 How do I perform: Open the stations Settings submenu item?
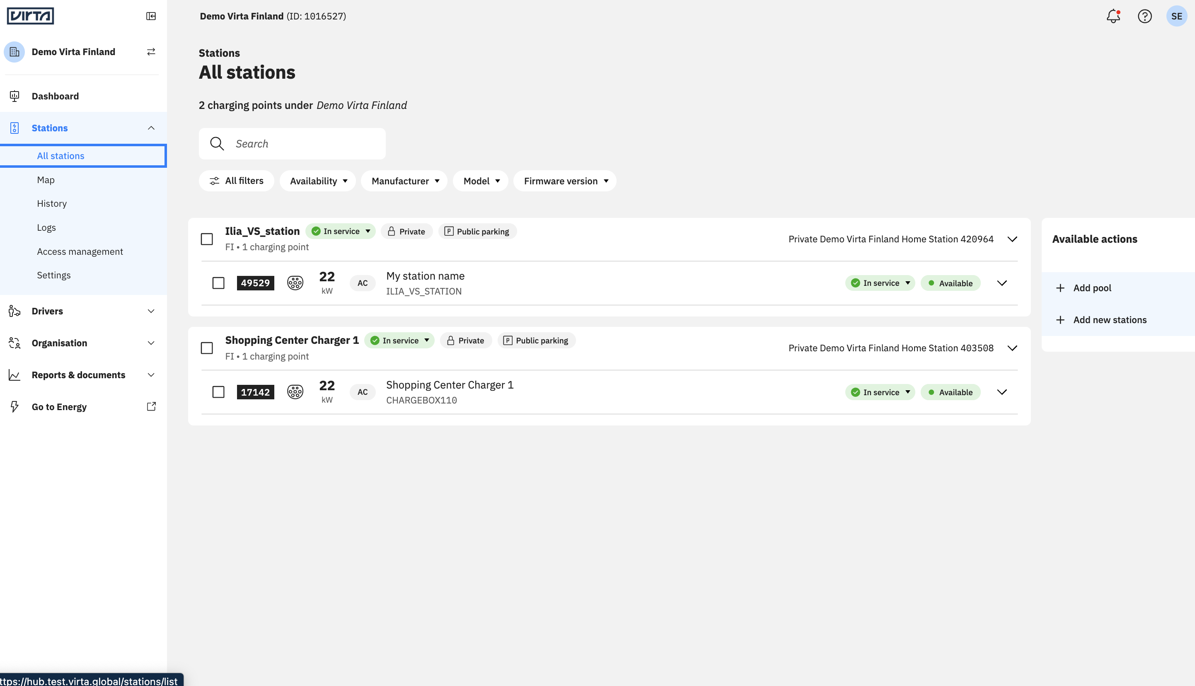pyautogui.click(x=54, y=275)
